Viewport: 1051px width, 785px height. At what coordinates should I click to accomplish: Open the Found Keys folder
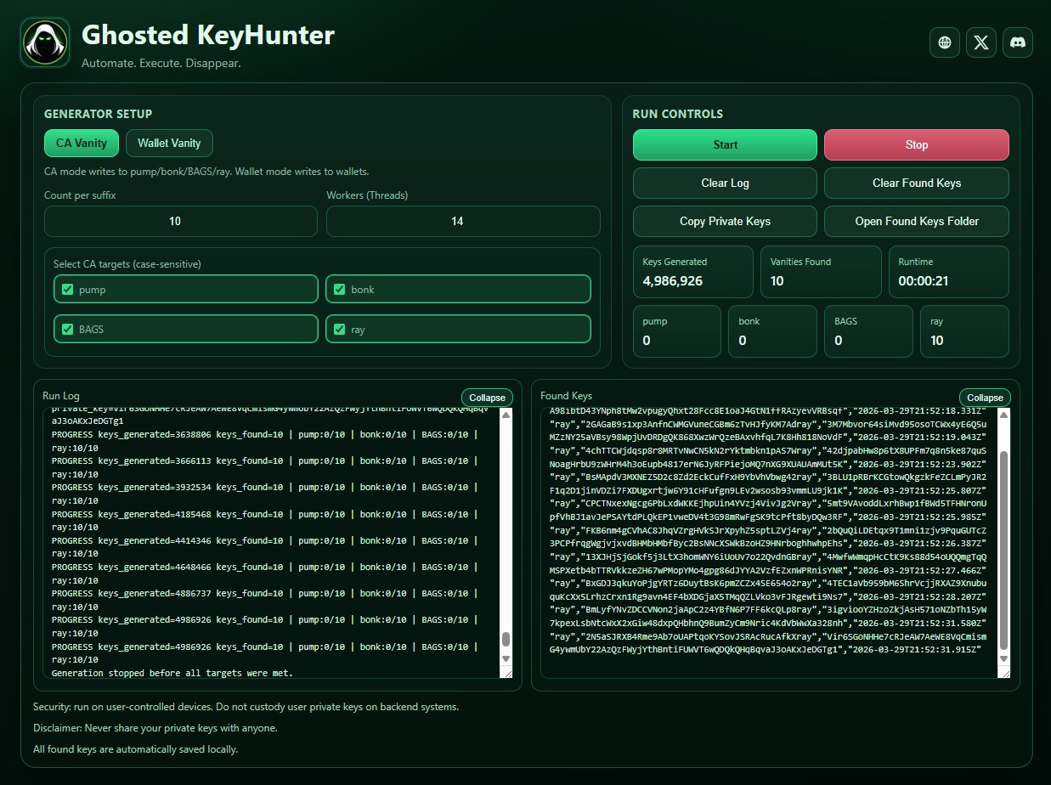click(916, 221)
